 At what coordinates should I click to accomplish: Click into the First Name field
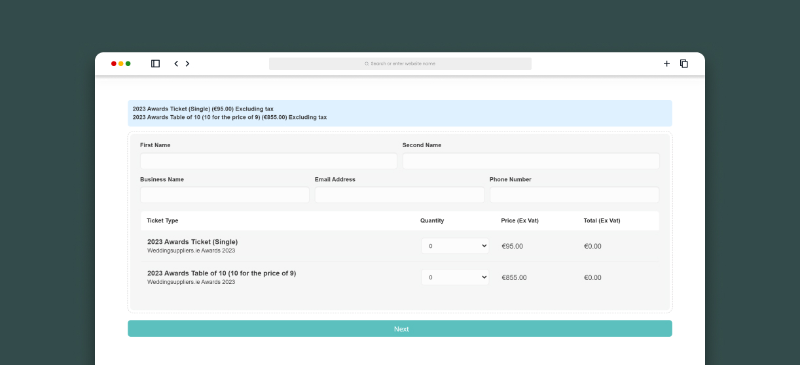(268, 161)
